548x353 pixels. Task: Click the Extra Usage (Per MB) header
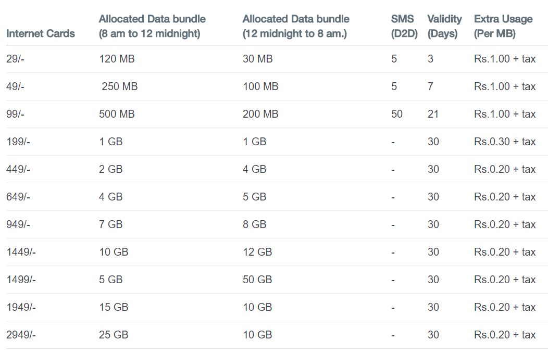coord(503,26)
